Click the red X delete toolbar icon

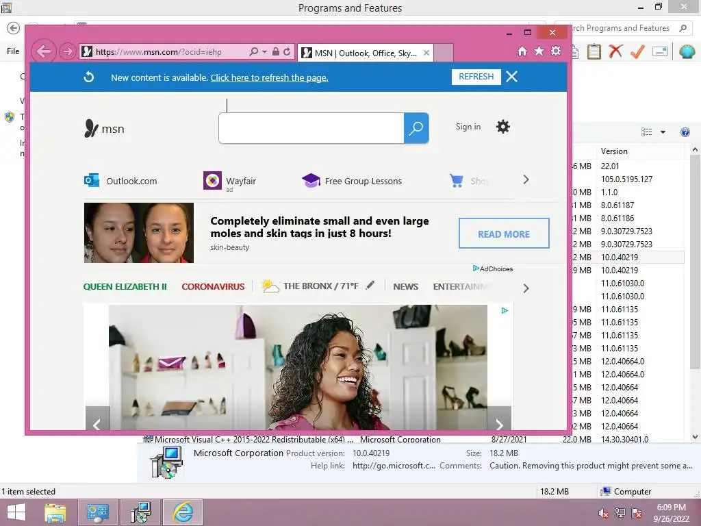615,51
